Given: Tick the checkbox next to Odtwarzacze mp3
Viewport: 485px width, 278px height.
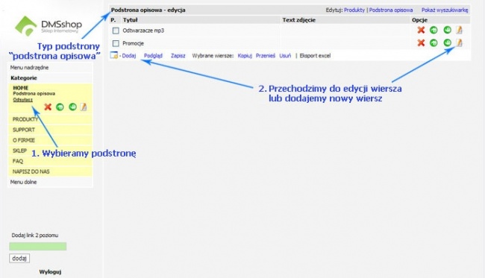Looking at the screenshot, I should [x=116, y=31].
